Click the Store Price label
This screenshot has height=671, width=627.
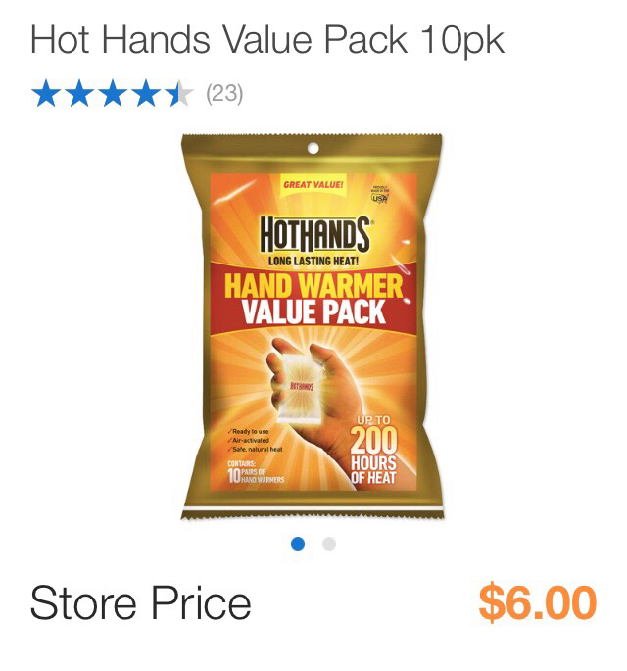click(x=140, y=602)
